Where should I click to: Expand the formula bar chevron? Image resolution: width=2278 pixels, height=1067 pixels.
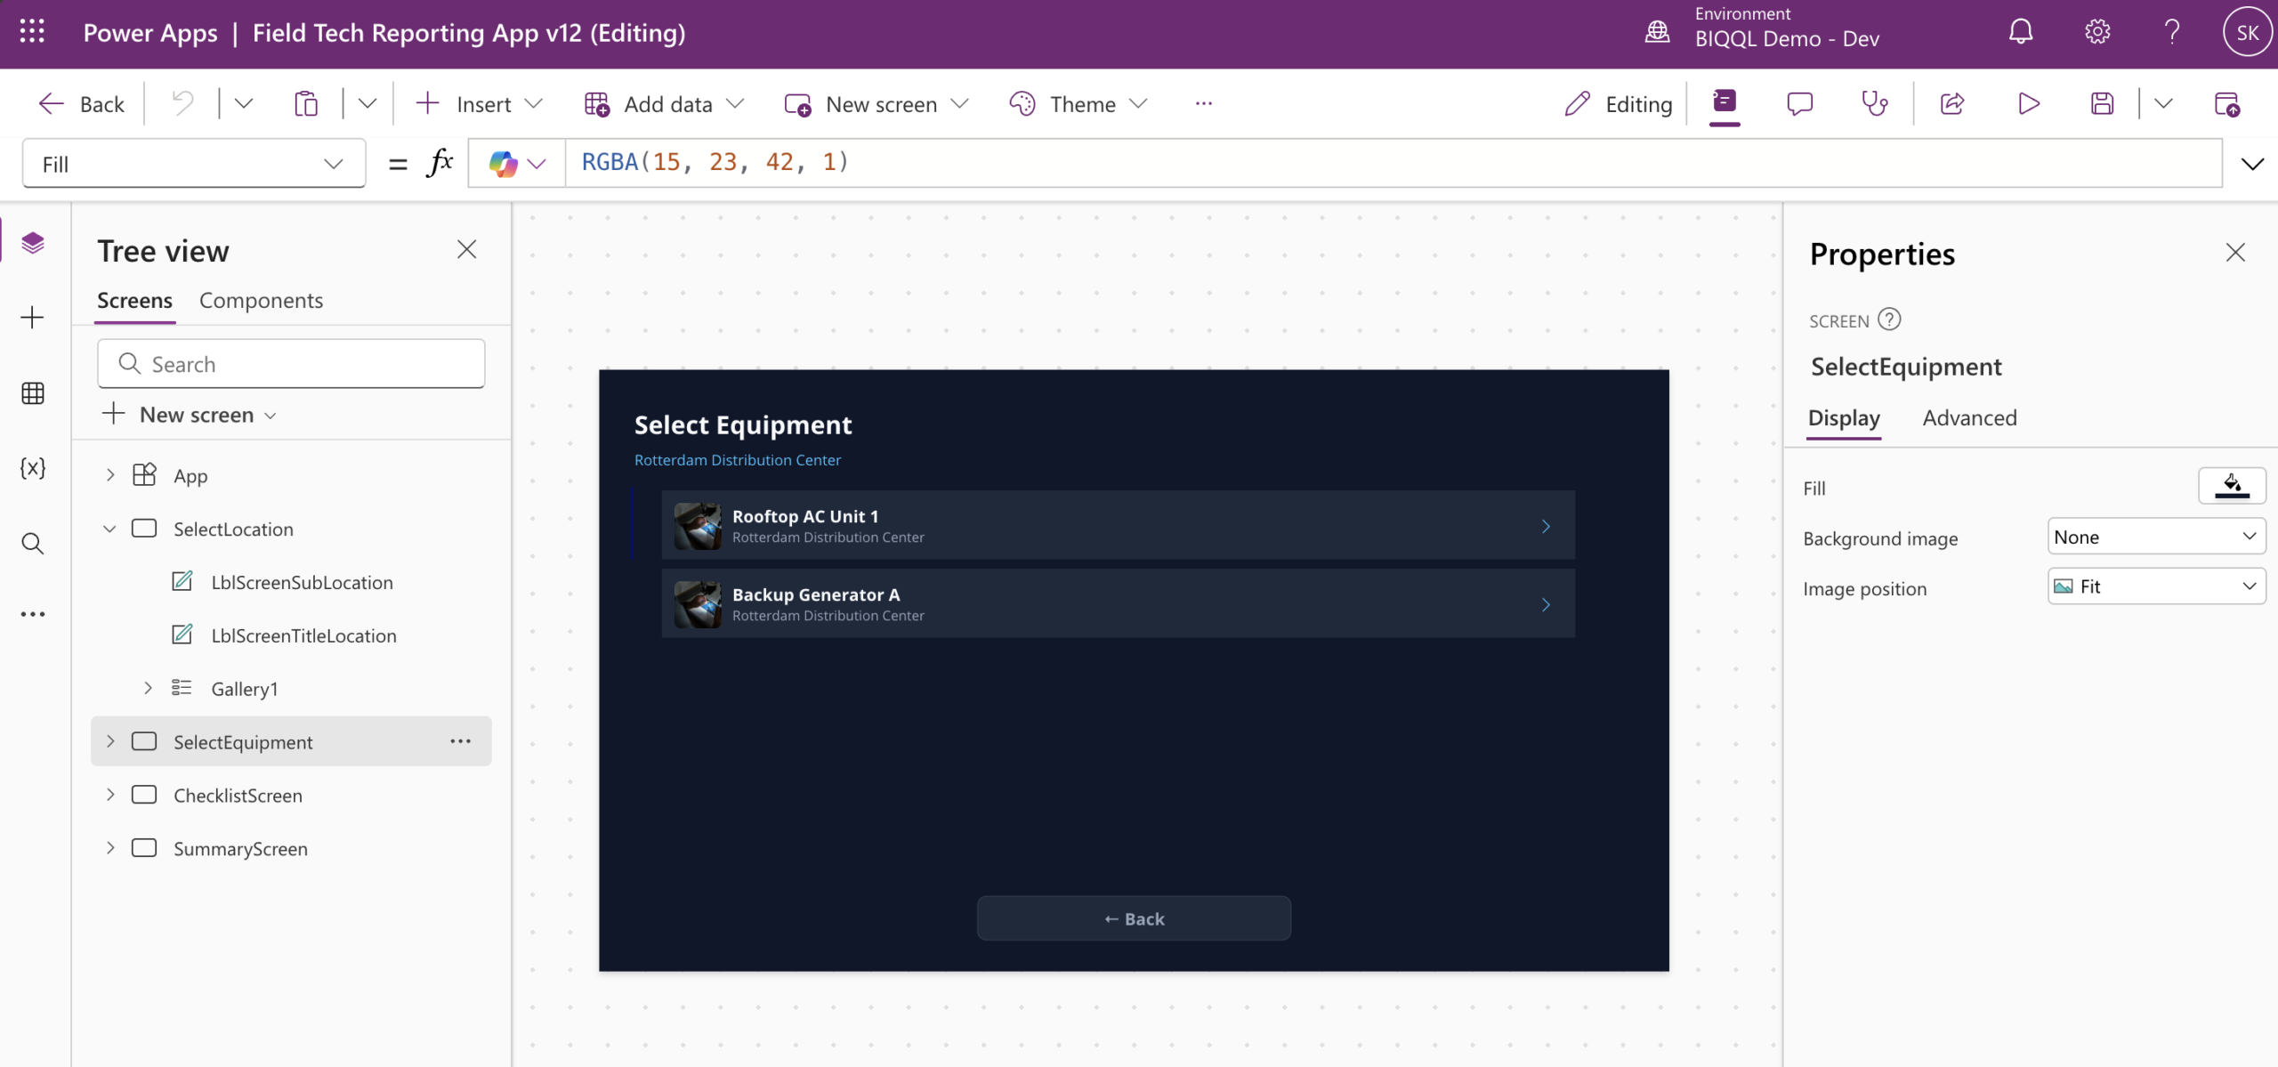(x=2252, y=164)
